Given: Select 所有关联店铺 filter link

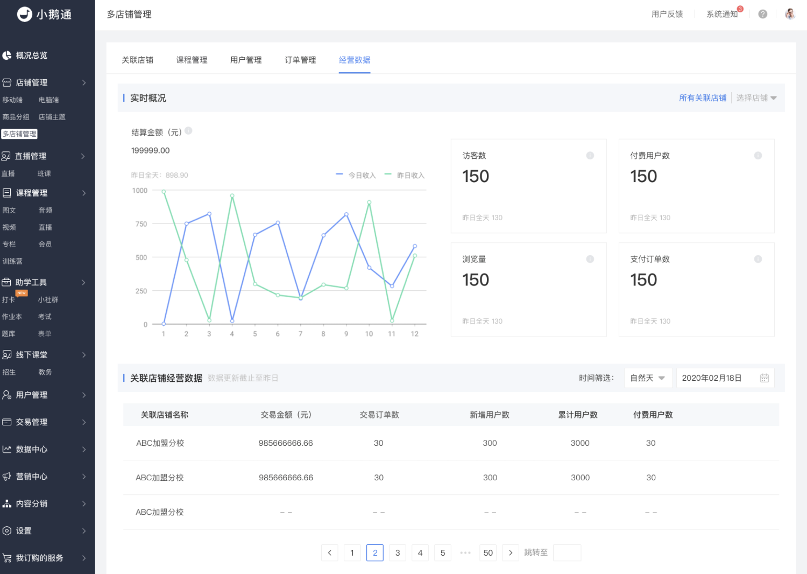Looking at the screenshot, I should 703,98.
